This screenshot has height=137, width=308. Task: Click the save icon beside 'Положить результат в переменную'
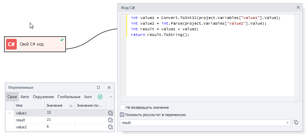click(122, 115)
